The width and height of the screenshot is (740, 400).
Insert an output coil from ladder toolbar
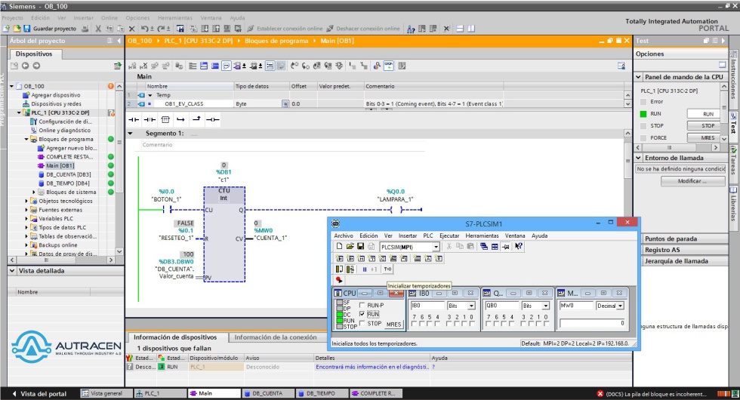pos(212,119)
